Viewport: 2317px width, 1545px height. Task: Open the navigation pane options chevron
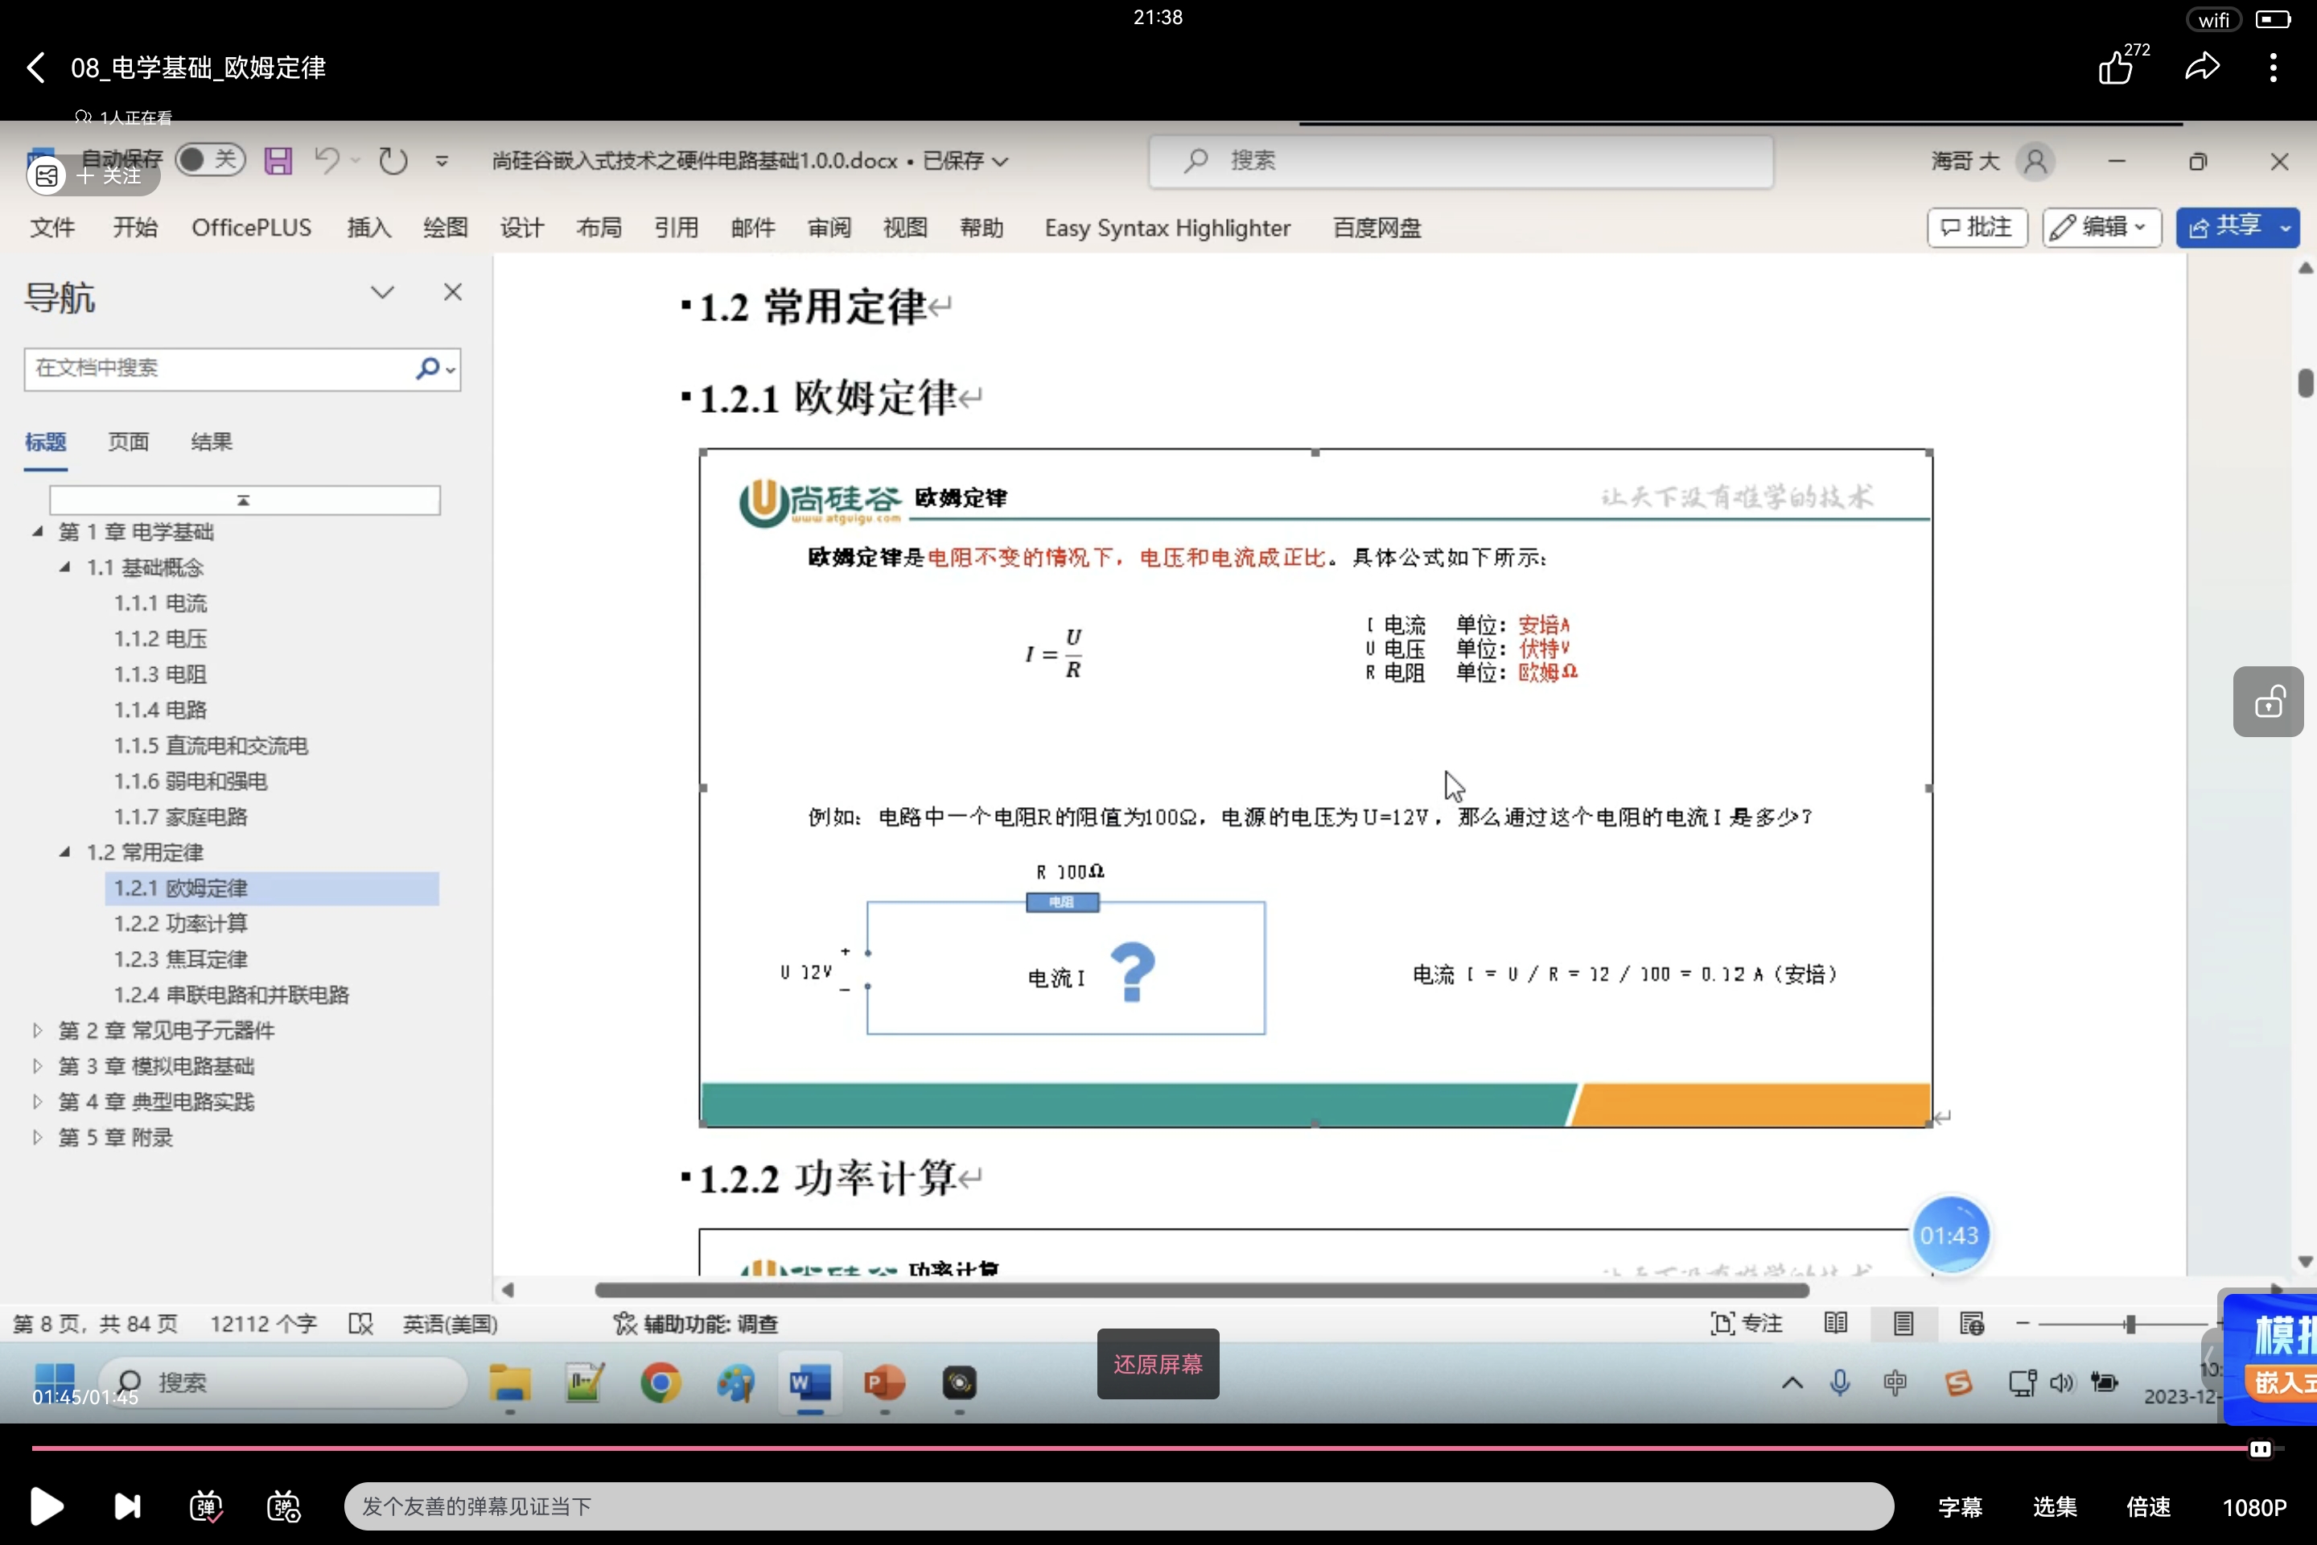click(382, 293)
